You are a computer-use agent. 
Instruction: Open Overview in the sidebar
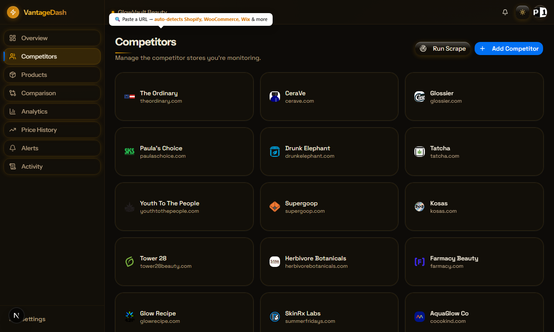click(x=52, y=38)
